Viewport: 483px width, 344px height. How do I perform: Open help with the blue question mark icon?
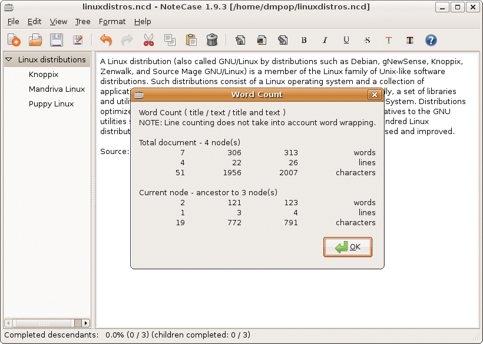click(431, 40)
